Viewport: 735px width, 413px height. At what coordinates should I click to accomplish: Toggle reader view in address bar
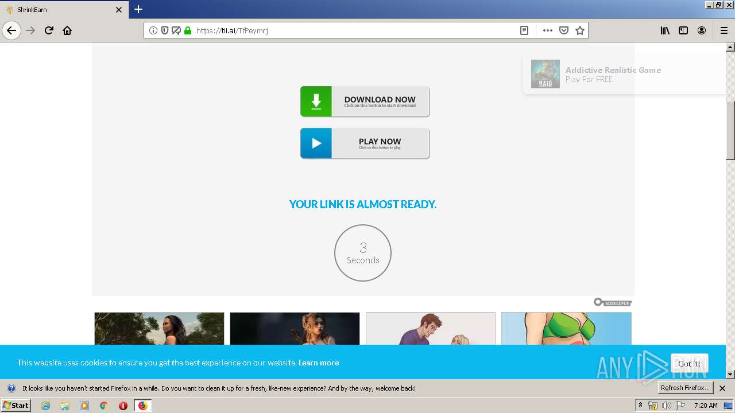tap(524, 30)
